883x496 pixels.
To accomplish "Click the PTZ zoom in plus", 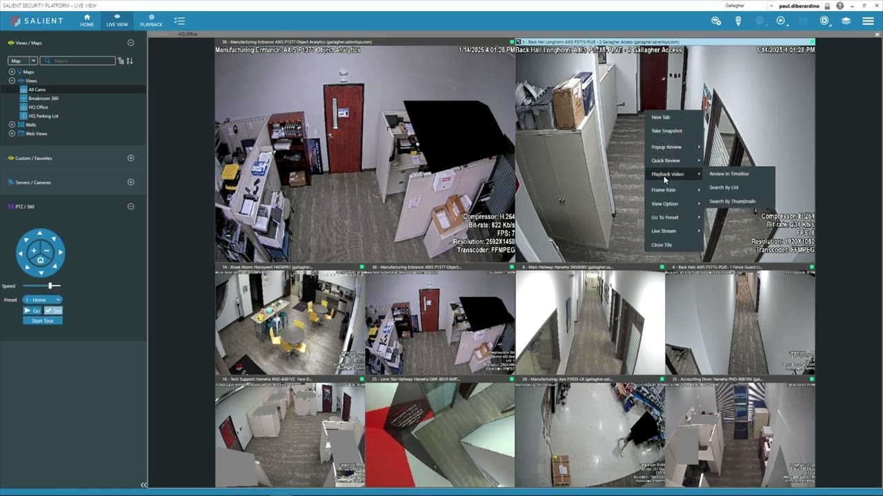I will (x=34, y=250).
